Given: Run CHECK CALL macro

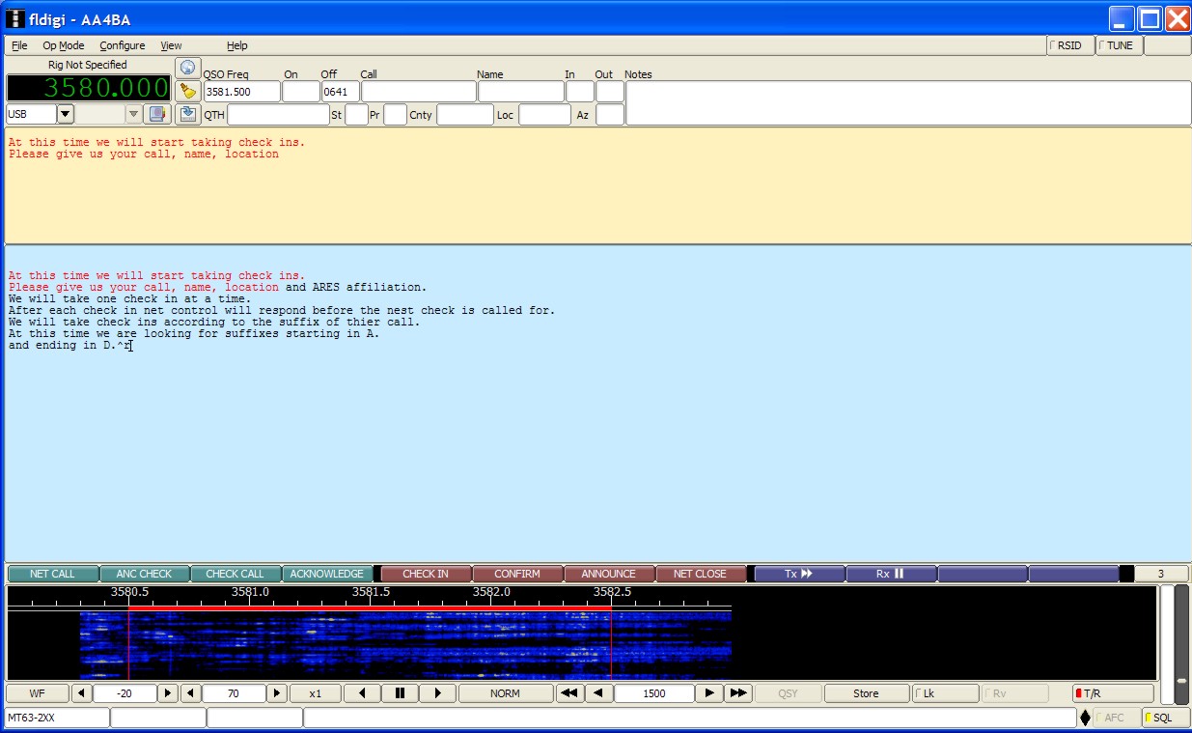Looking at the screenshot, I should (235, 574).
